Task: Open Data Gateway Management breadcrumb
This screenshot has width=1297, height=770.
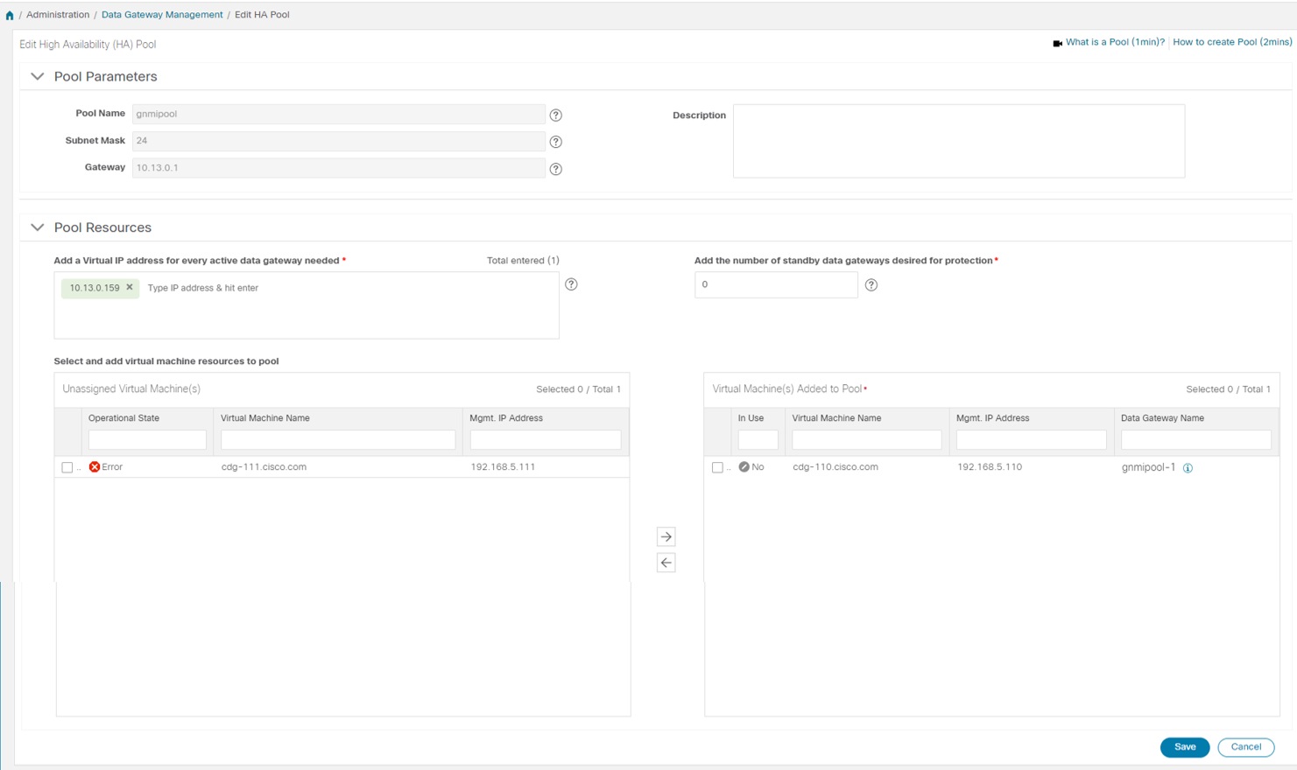Action: pos(162,15)
